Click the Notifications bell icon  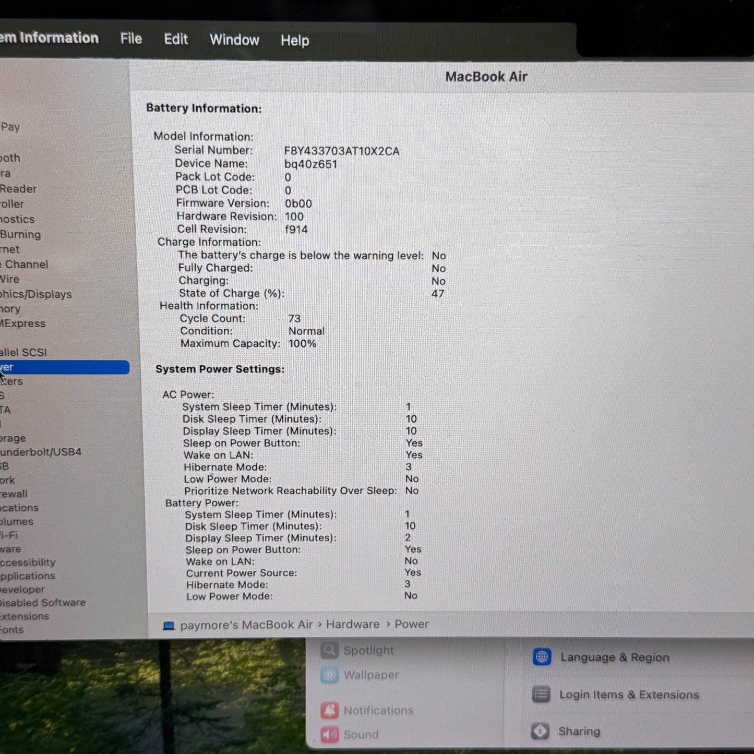point(329,710)
